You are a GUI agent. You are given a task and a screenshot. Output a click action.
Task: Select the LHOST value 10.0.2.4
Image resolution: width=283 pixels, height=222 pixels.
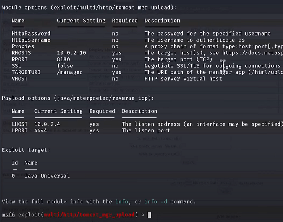pyautogui.click(x=47, y=124)
